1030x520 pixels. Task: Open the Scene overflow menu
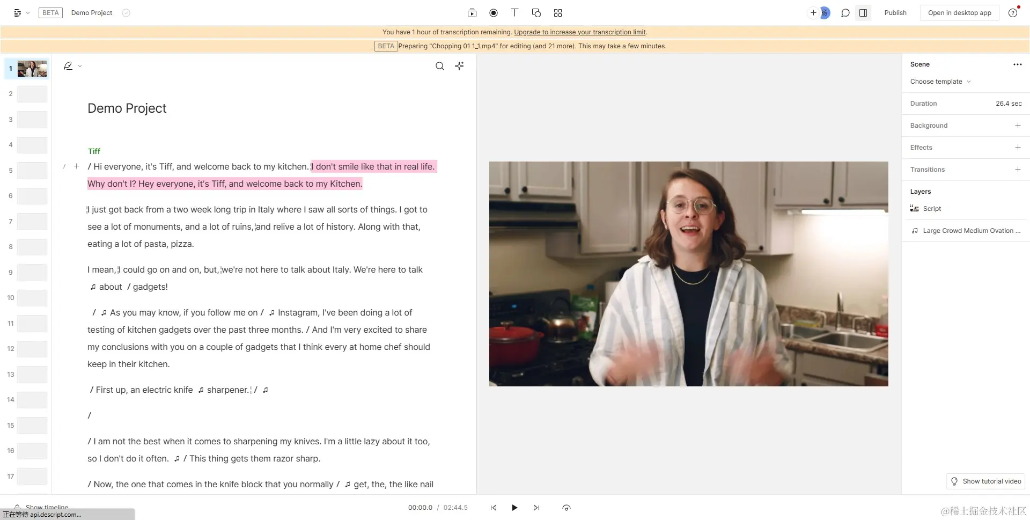coord(1018,64)
